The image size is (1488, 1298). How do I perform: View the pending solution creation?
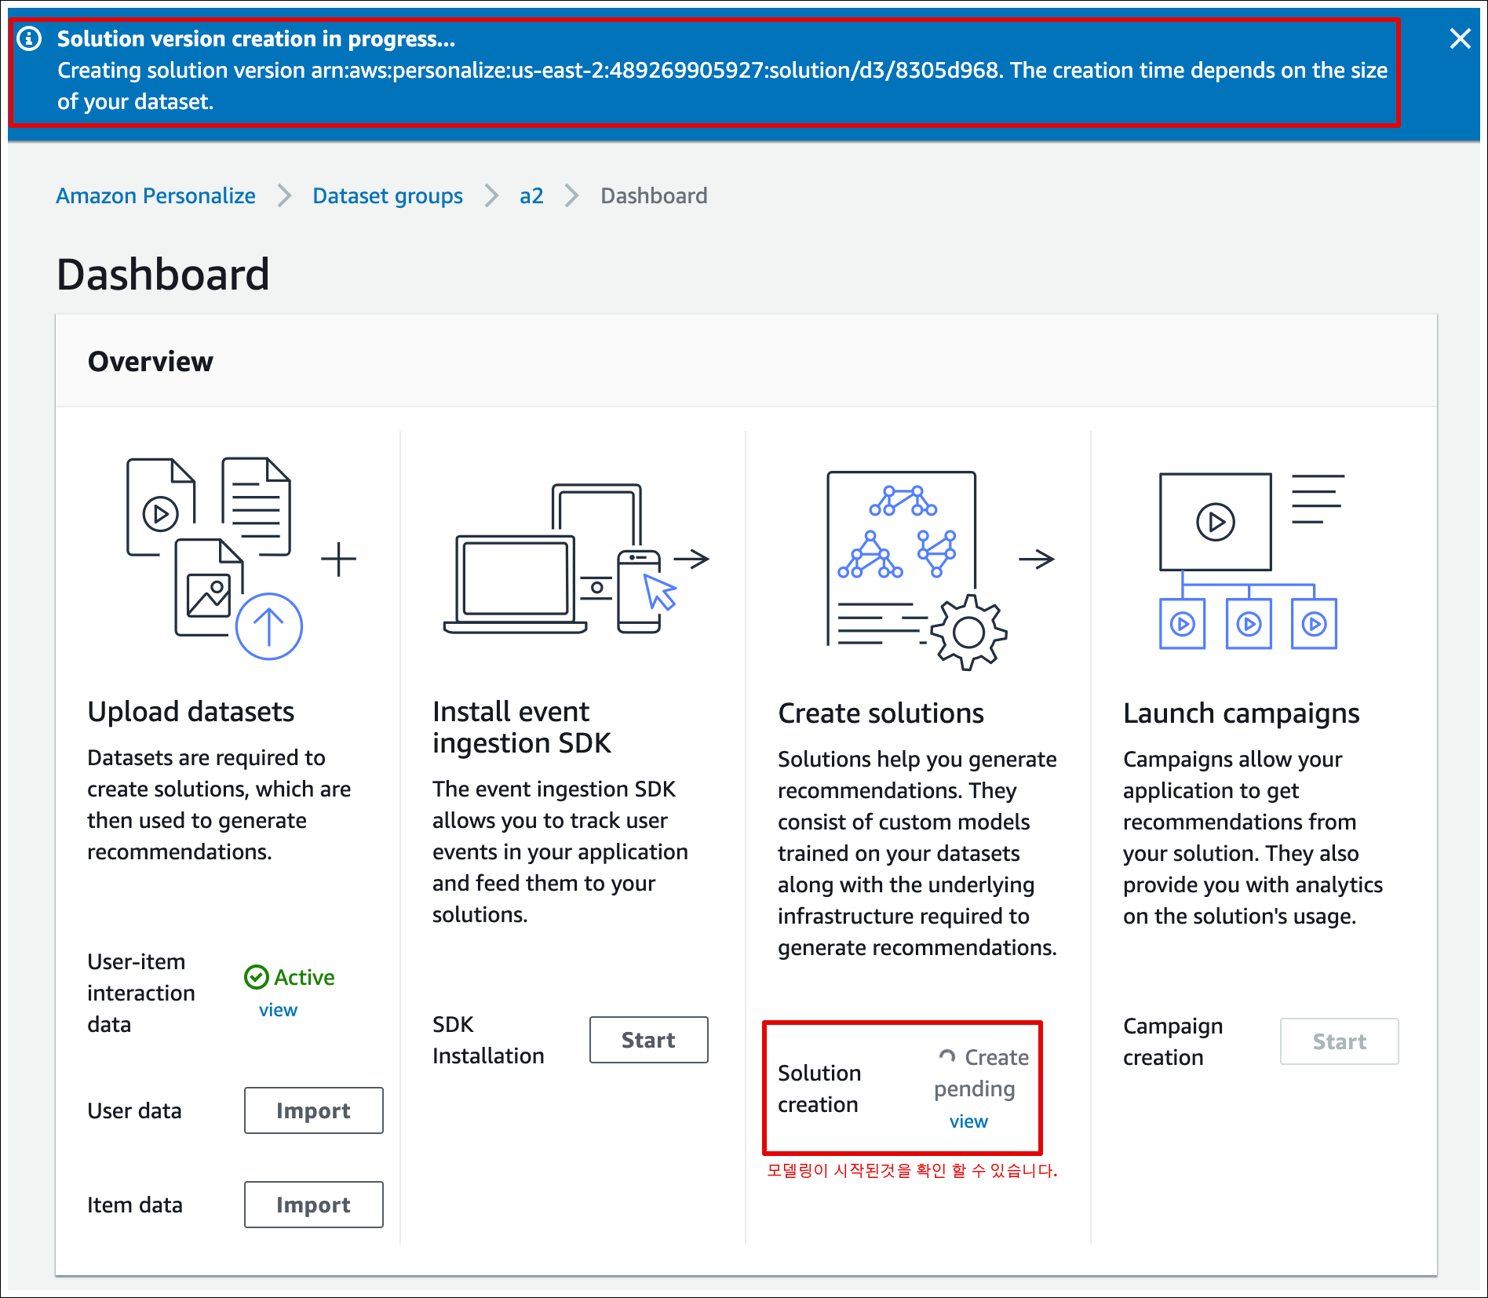(968, 1121)
